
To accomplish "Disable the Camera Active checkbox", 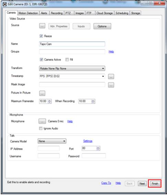I will click(41, 59).
